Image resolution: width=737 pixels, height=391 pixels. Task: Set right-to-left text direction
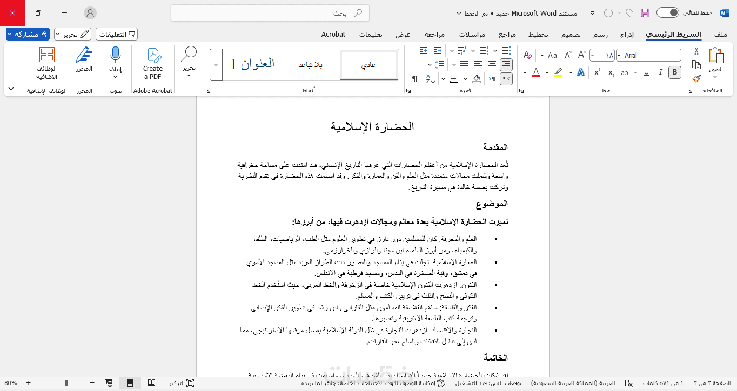[506, 79]
